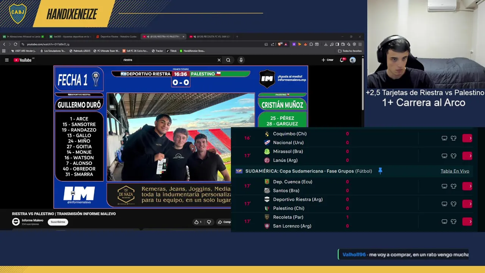Open Recoleta vs San Lorenzo red arrow
The width and height of the screenshot is (485, 273).
467,221
